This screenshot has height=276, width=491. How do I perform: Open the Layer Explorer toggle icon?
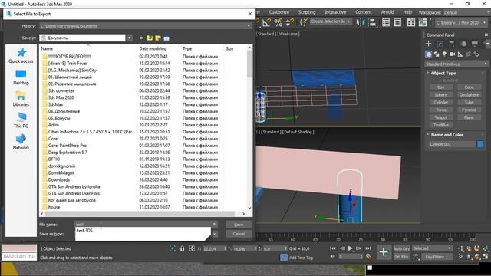tap(397, 22)
